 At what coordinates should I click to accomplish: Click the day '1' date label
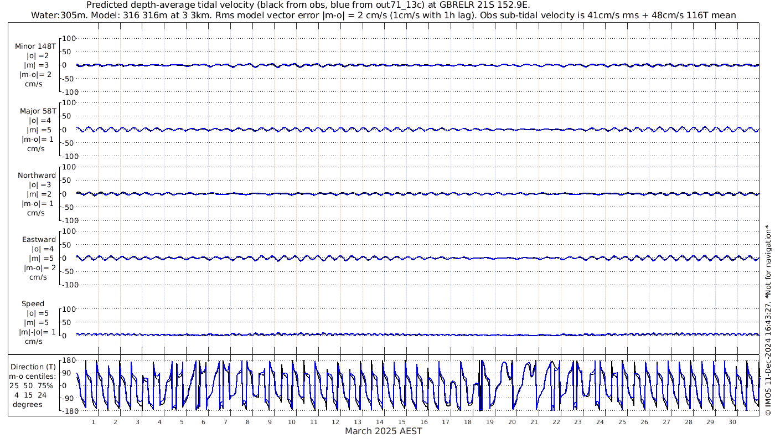(x=94, y=422)
